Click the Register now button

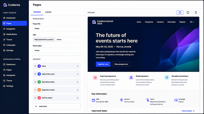(x=103, y=64)
